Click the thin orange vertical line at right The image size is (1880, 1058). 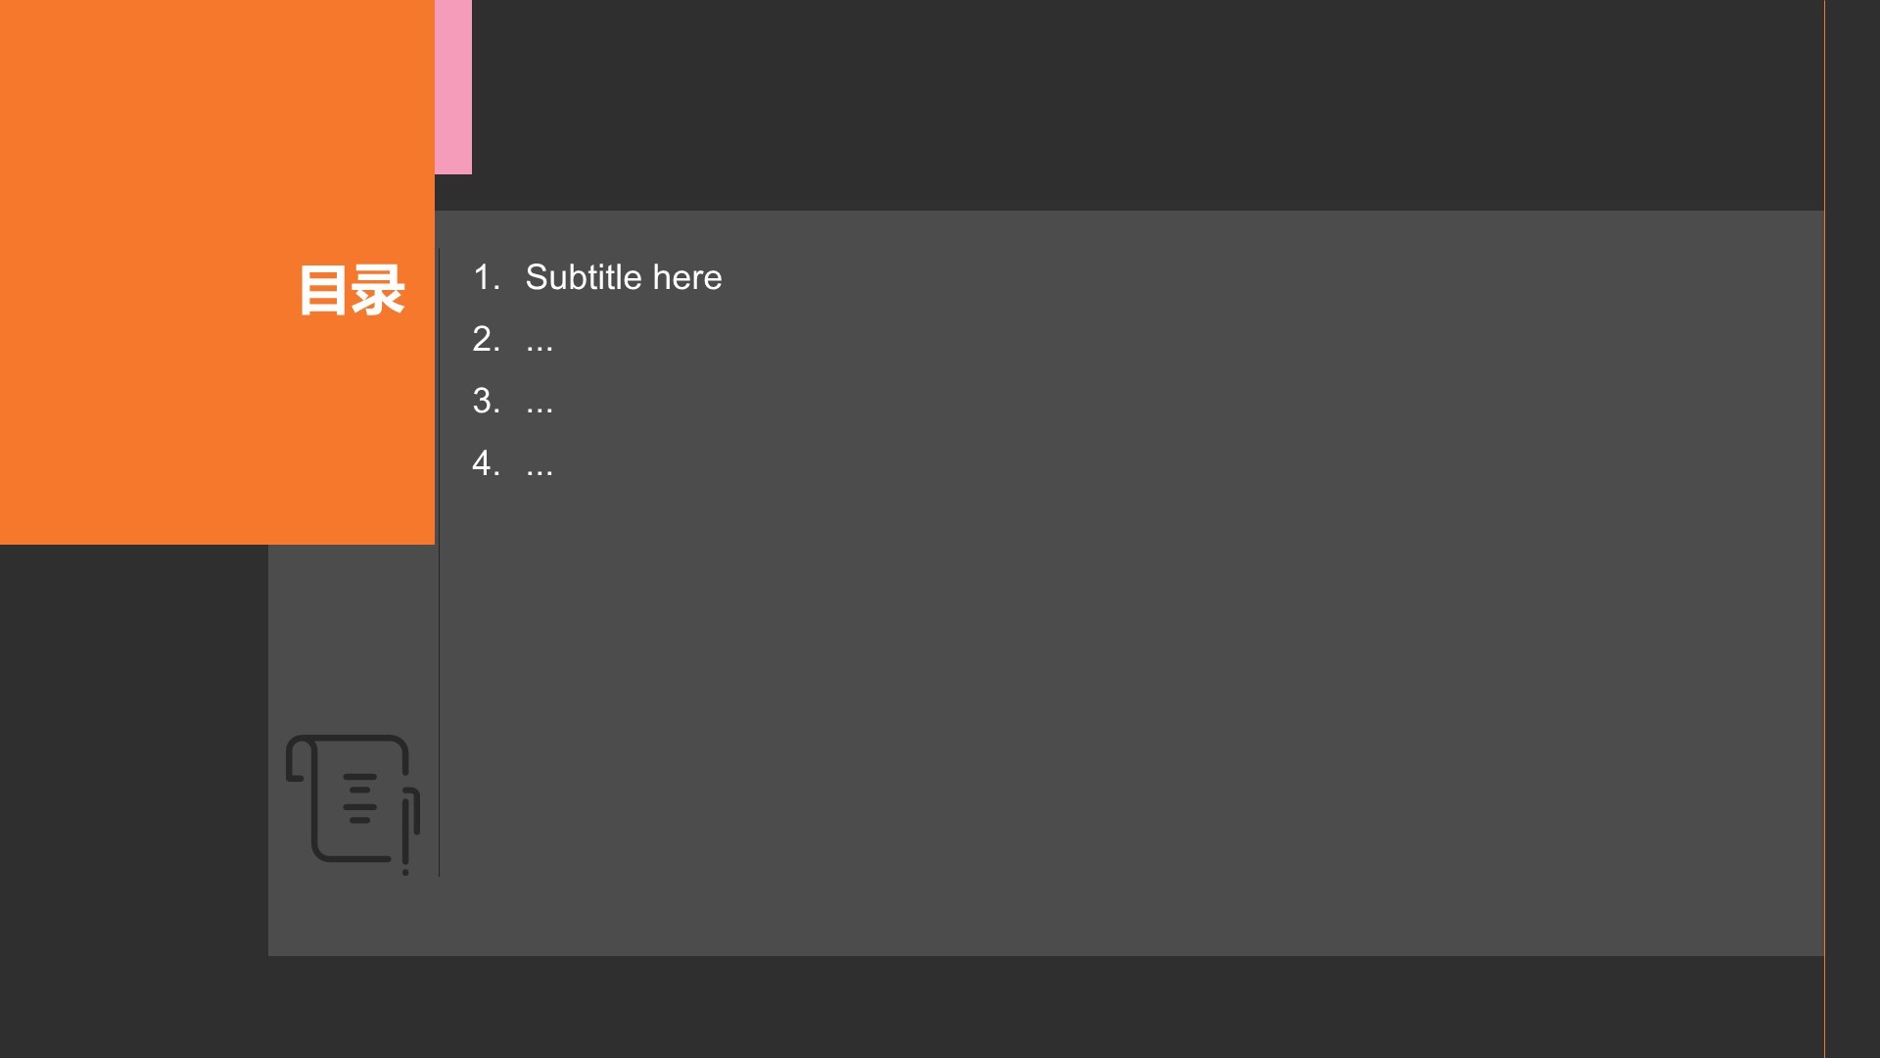tap(1824, 529)
